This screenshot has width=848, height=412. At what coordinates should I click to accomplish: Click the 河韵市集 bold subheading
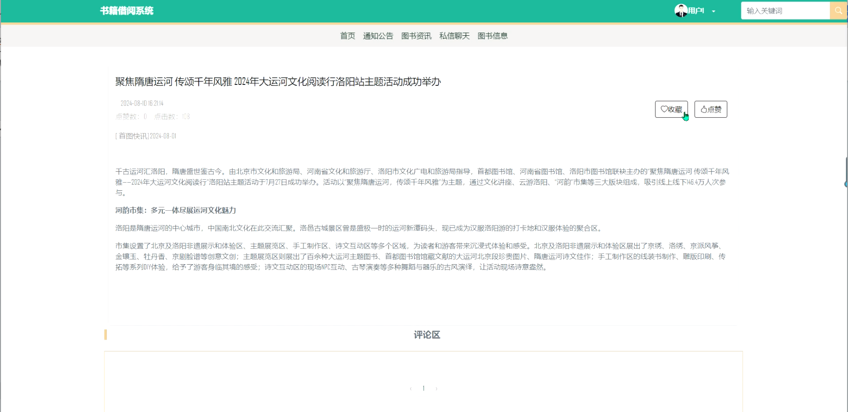click(x=176, y=210)
